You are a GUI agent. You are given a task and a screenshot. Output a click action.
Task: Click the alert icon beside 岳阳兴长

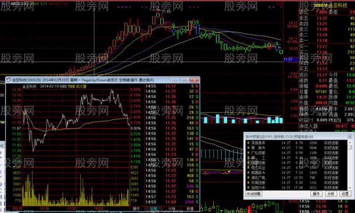(x=248, y=188)
